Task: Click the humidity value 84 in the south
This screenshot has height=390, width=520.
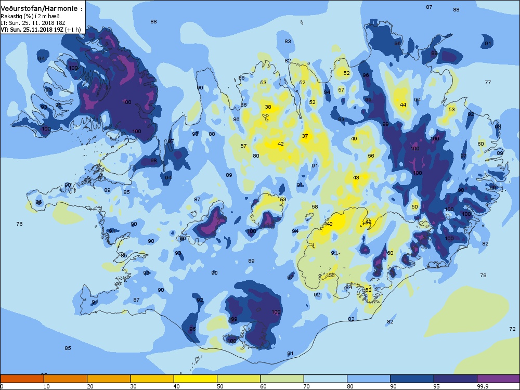Action: tap(348, 287)
